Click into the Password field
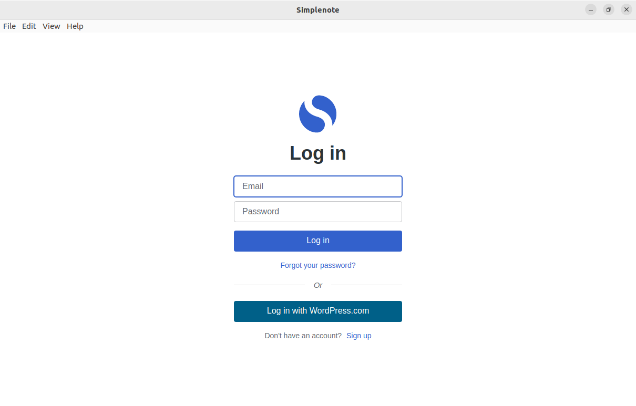The height and width of the screenshot is (406, 636). (x=318, y=212)
